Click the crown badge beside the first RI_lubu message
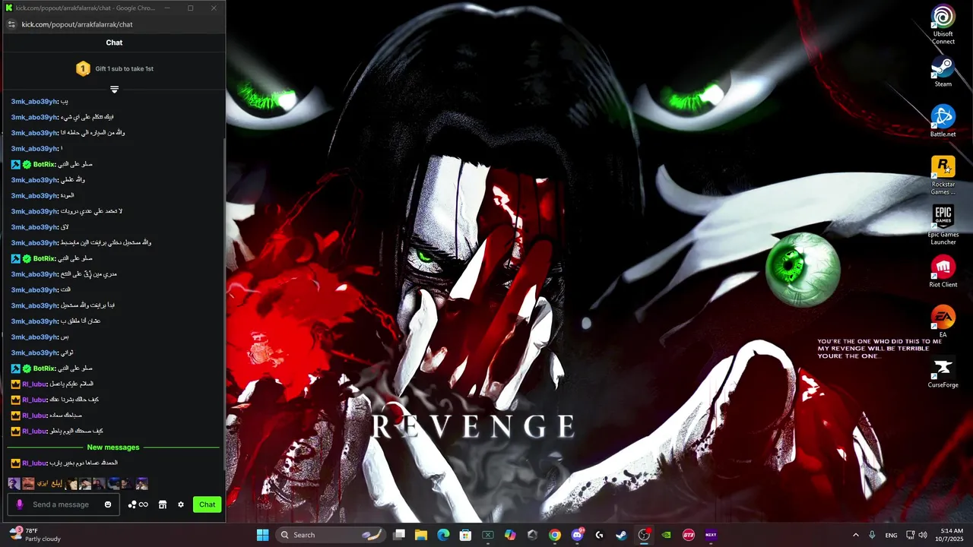The height and width of the screenshot is (547, 973). coord(15,384)
